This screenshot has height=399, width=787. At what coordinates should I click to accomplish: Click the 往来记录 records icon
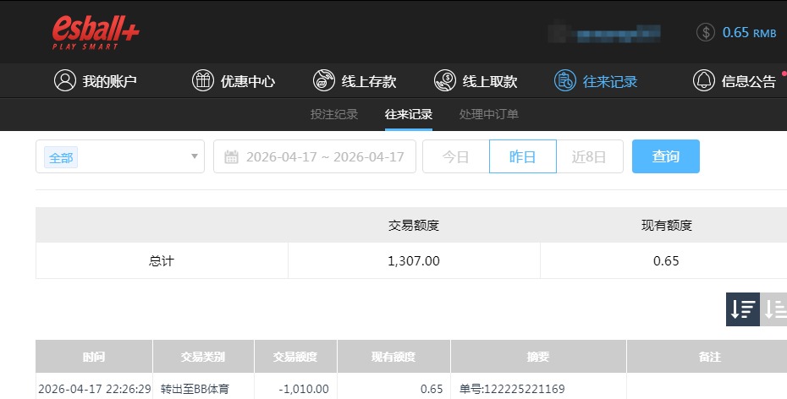point(565,80)
